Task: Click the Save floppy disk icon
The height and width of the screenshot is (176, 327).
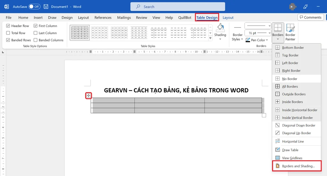Action: point(46,7)
